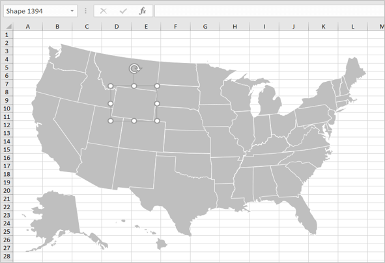Click bottom-right sizing handle of selected shape
Viewport: 385px width, 263px height.
[x=157, y=121]
